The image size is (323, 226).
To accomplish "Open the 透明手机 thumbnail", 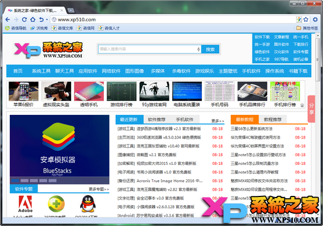I will tap(89, 94).
